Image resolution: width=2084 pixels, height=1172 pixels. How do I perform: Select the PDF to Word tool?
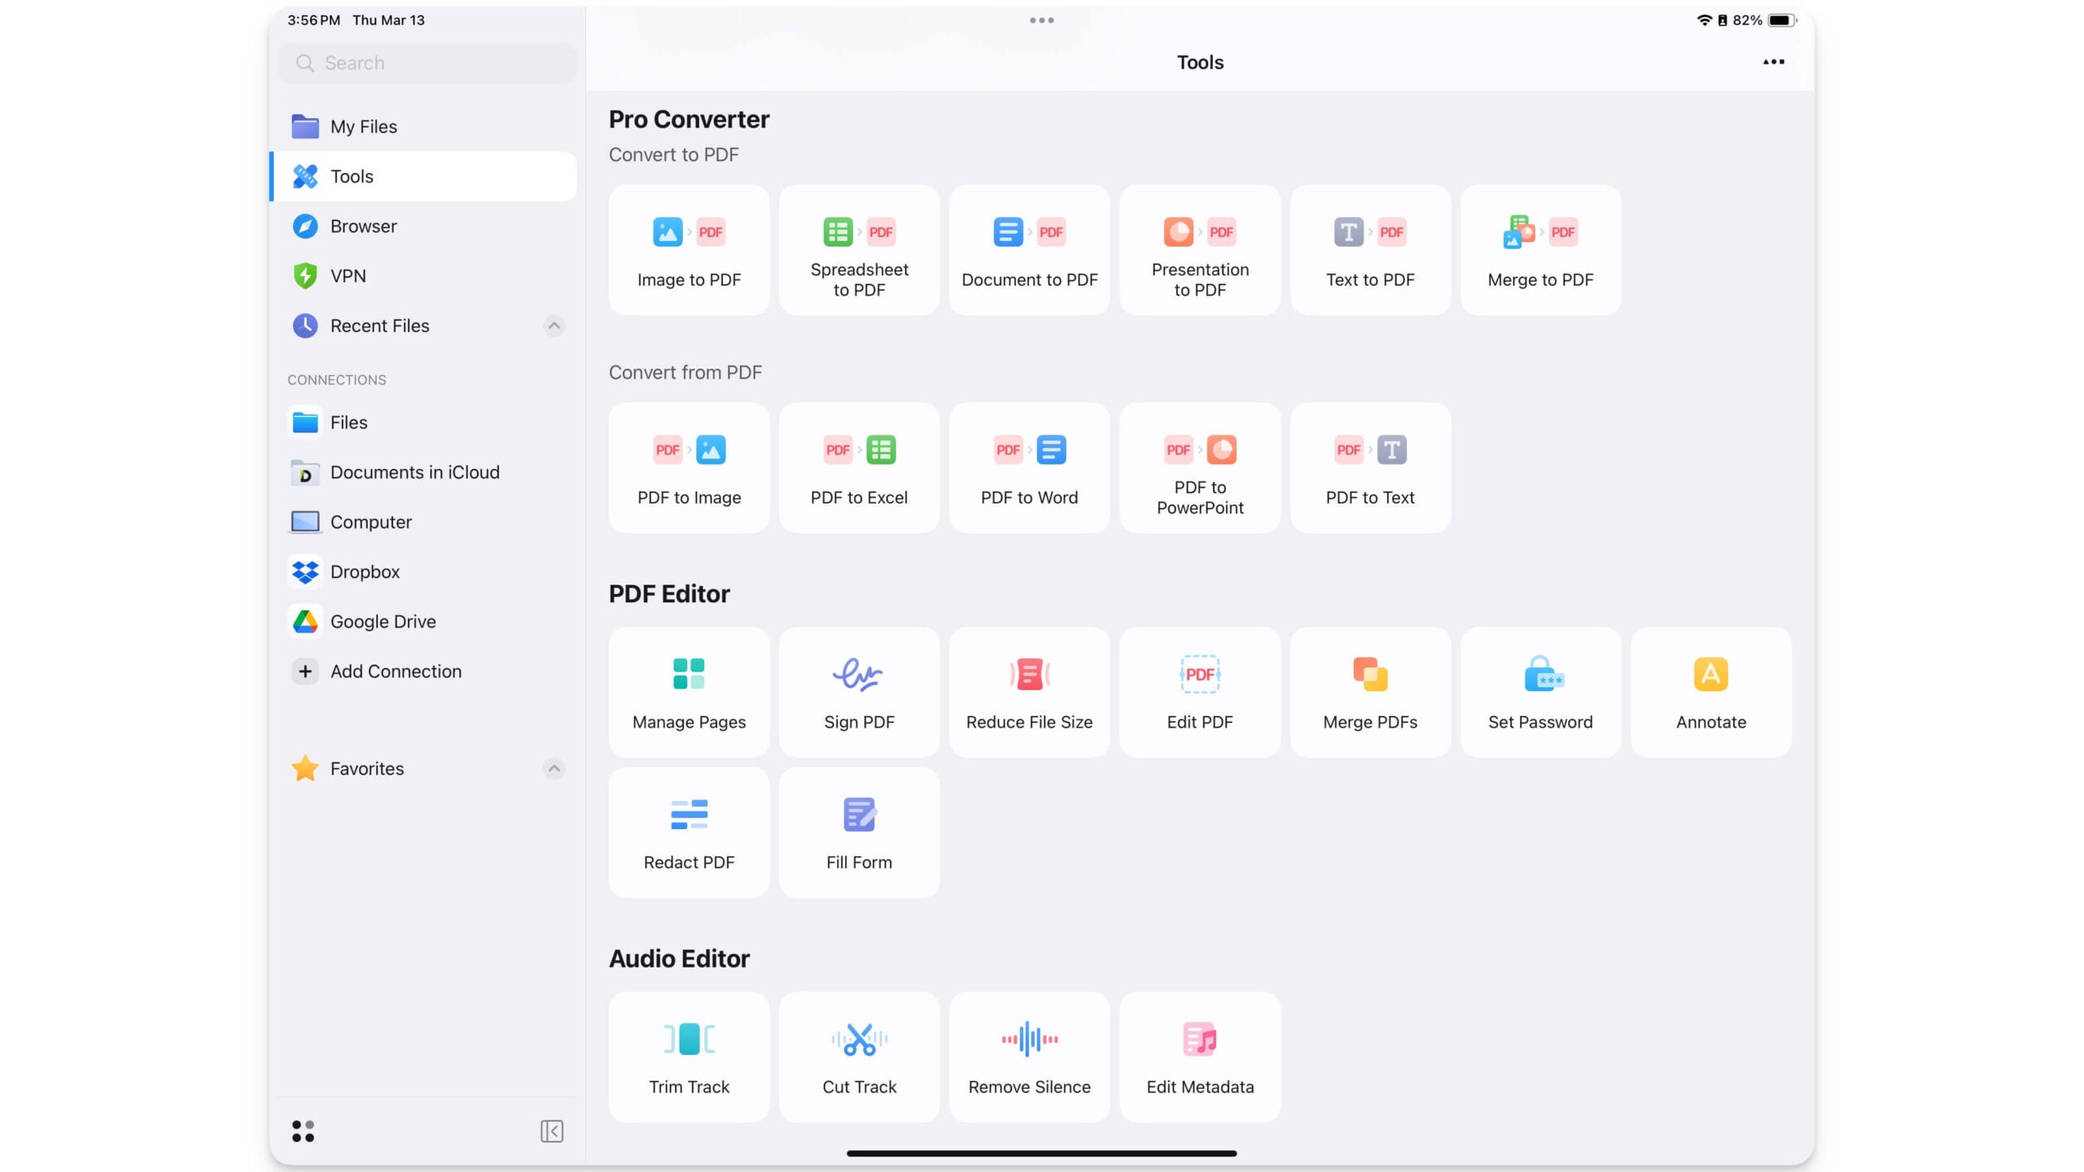(1028, 466)
